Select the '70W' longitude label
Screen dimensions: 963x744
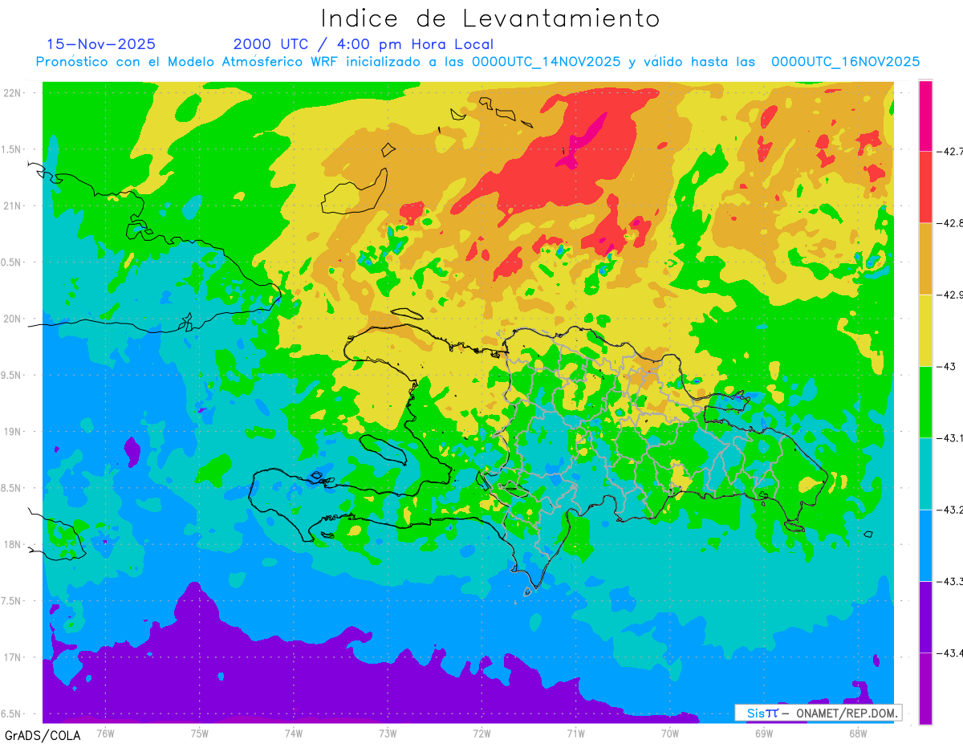[x=670, y=733]
